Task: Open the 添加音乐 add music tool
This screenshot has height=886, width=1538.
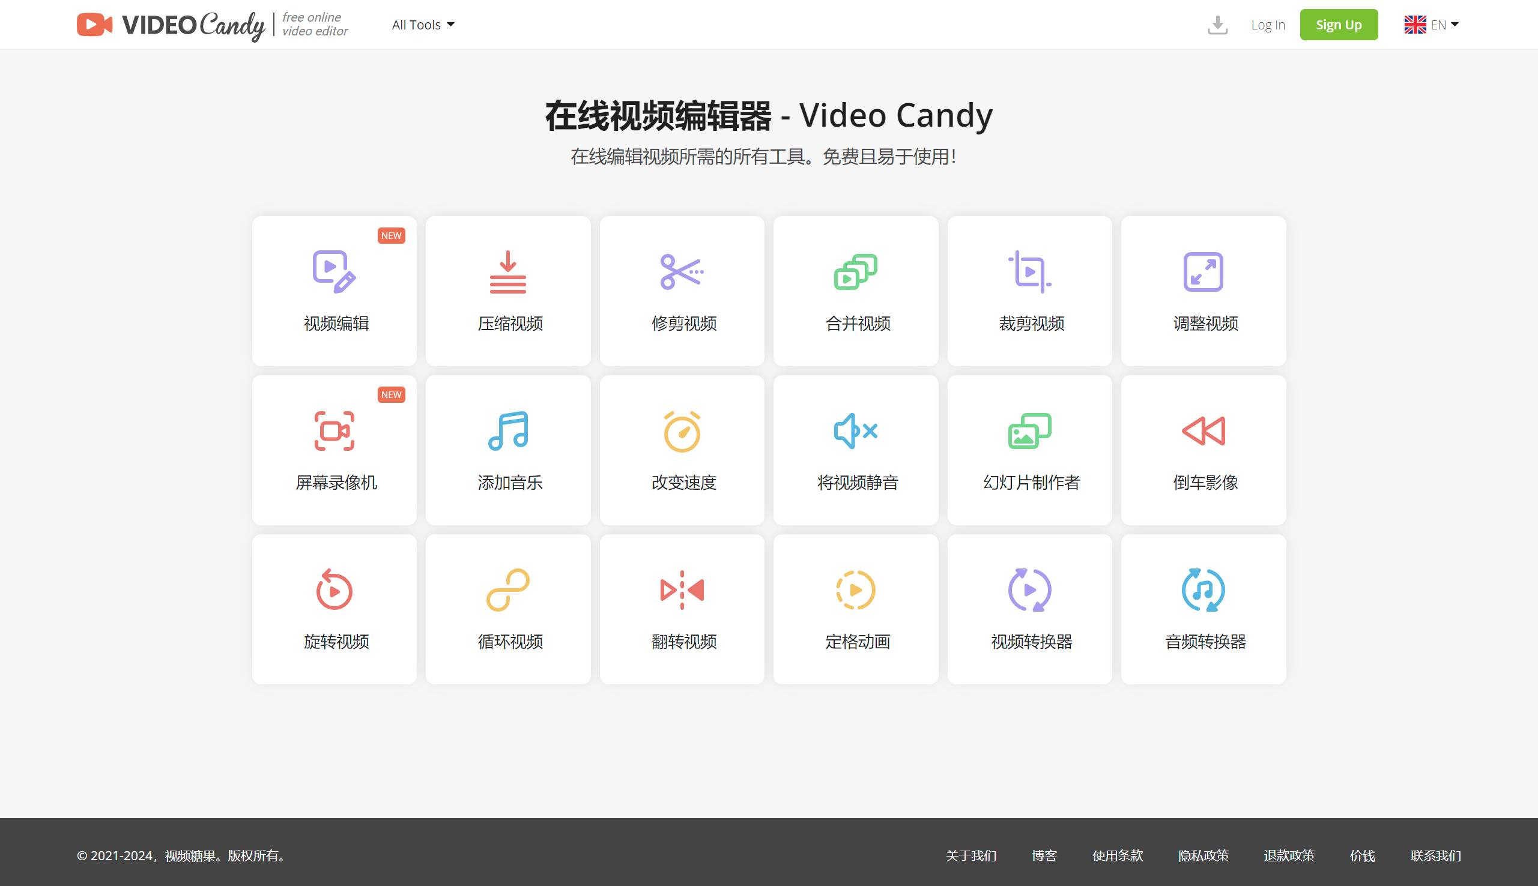Action: [508, 450]
